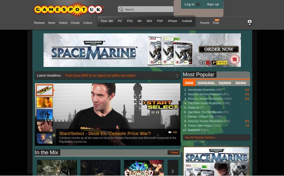Select PC platform

coord(120,21)
